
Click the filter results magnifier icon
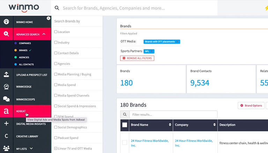pos(125,114)
